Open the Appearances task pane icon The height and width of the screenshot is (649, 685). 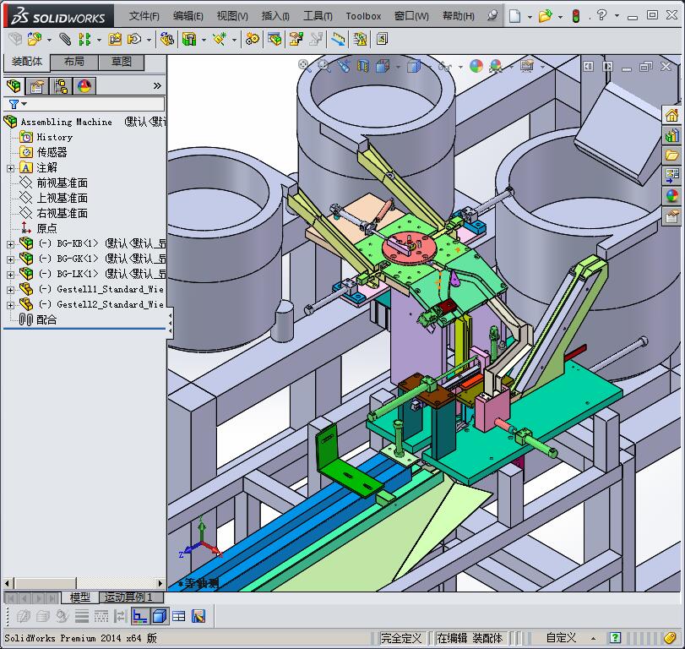(671, 196)
